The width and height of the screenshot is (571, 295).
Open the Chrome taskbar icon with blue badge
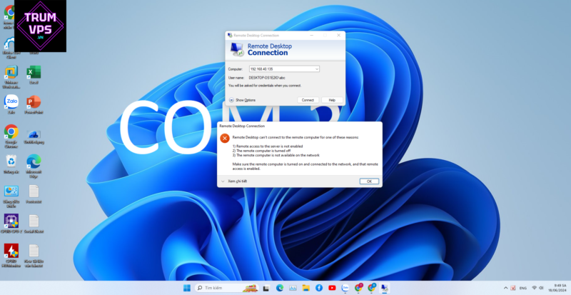371,288
